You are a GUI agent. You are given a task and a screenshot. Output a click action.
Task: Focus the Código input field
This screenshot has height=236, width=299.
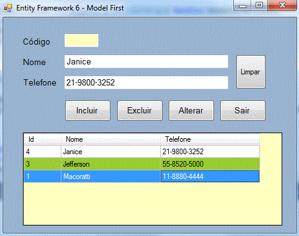(81, 40)
